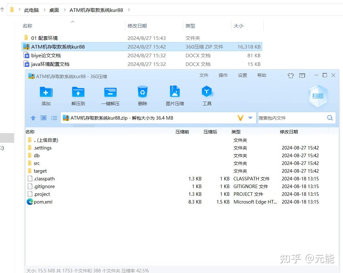Click Microsoft Edge HT... type cell
The width and height of the screenshot is (343, 273).
pos(255,202)
